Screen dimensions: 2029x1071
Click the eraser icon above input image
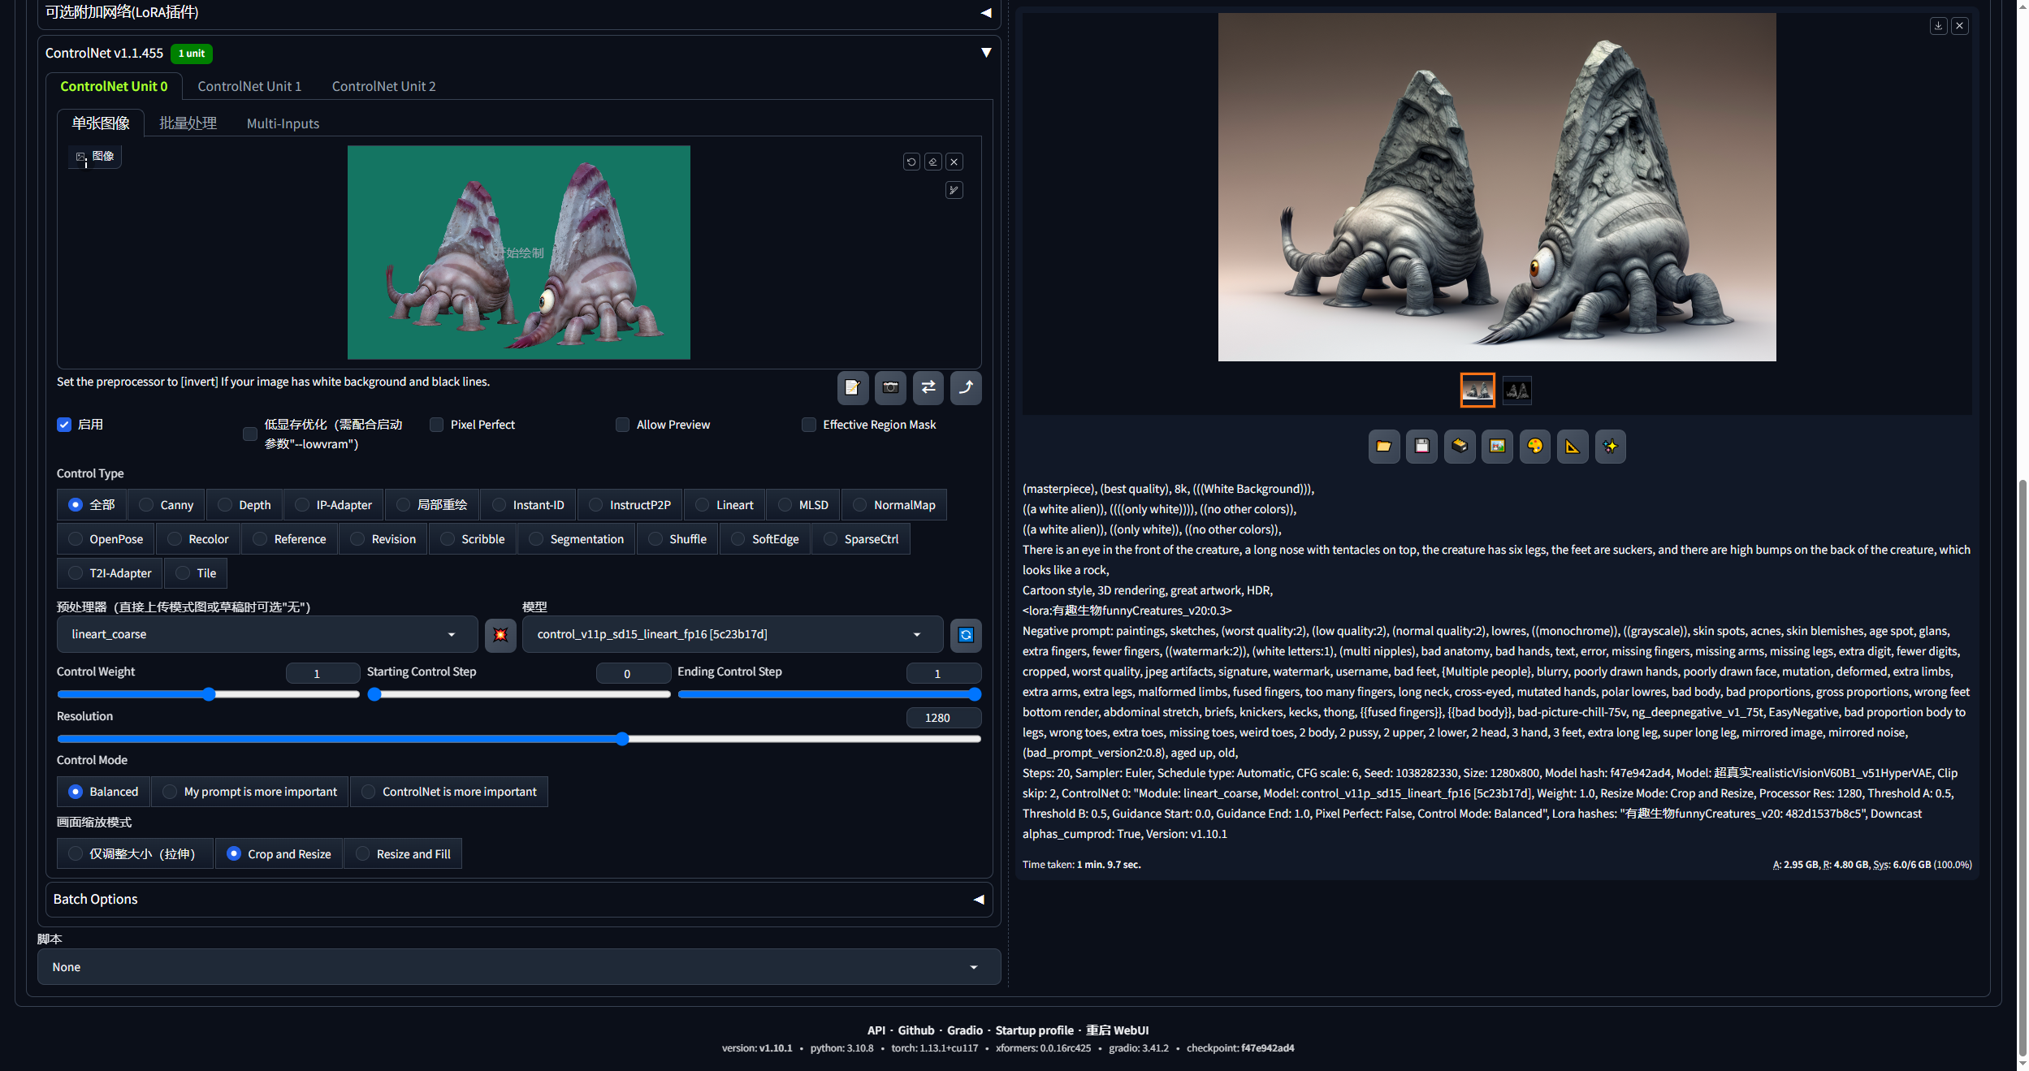tap(932, 162)
